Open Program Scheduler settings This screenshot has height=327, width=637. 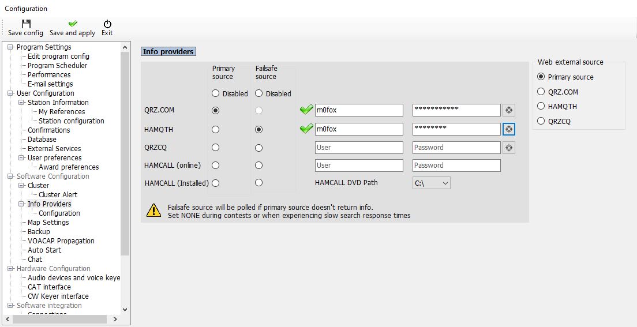click(x=57, y=65)
